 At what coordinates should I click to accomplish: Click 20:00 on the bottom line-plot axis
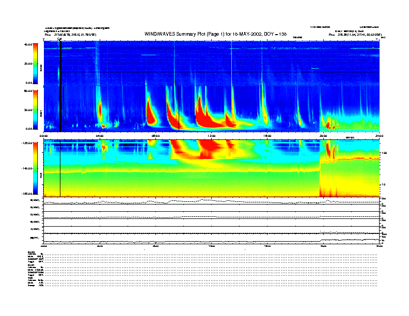point(323,246)
